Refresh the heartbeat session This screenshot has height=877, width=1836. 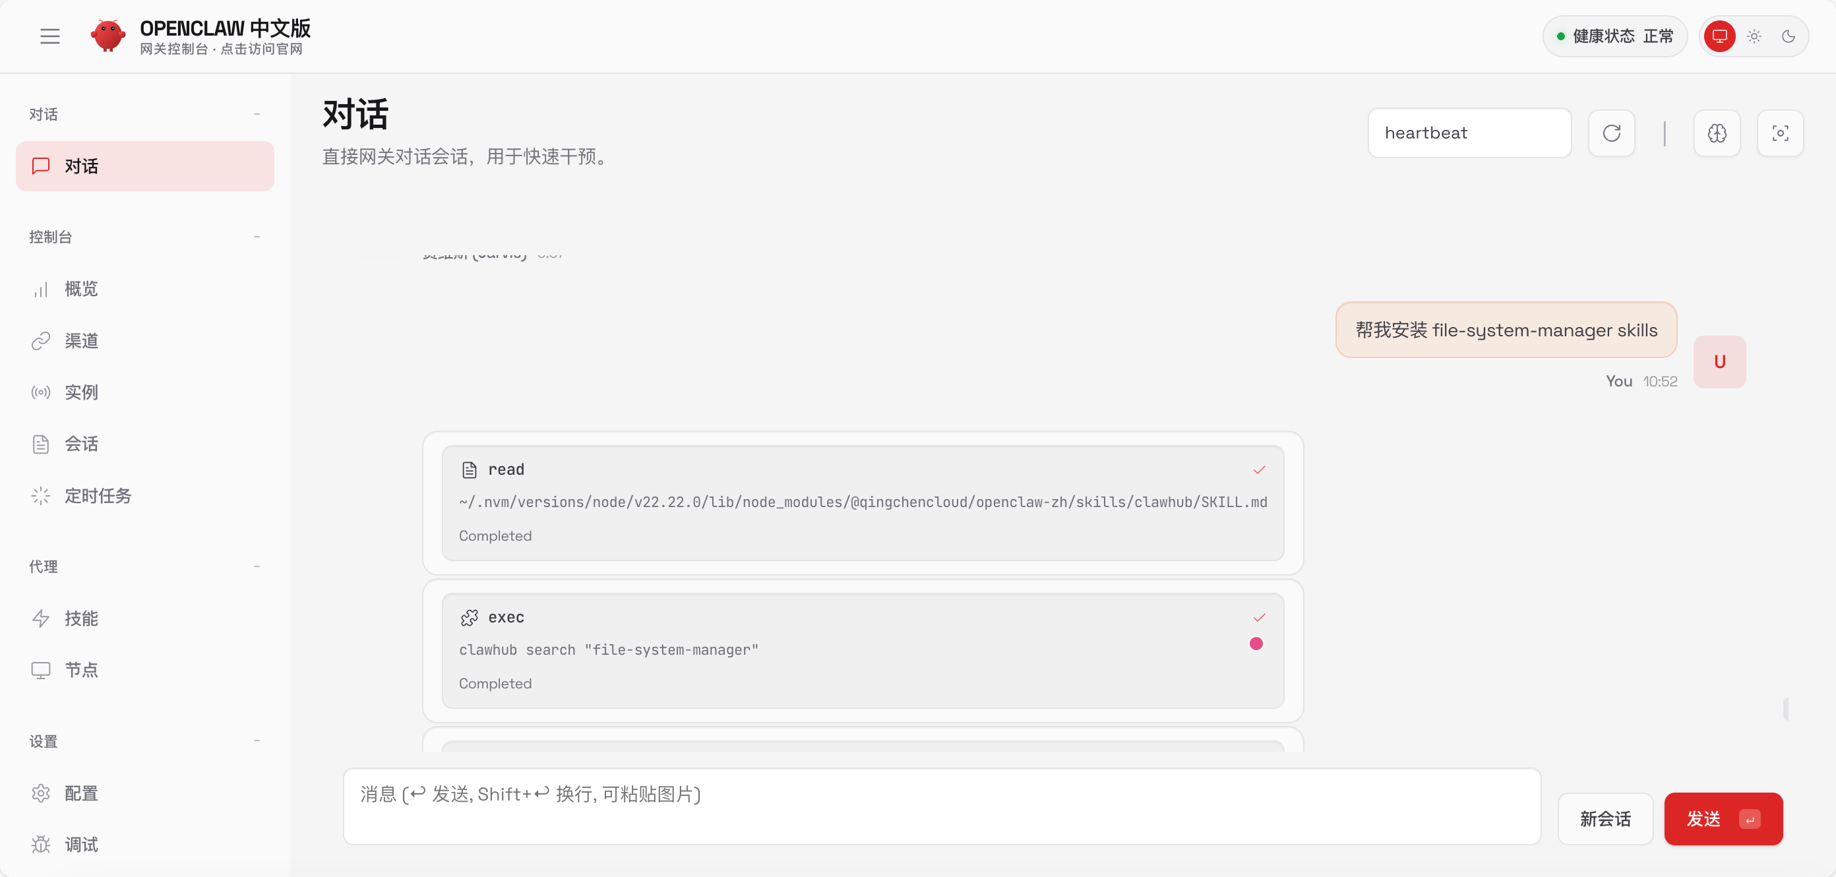pyautogui.click(x=1612, y=133)
